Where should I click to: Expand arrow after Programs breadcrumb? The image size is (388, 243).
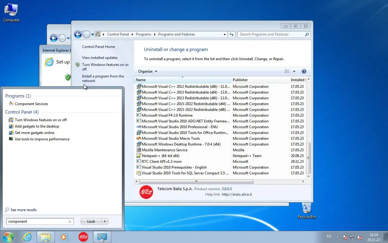155,34
